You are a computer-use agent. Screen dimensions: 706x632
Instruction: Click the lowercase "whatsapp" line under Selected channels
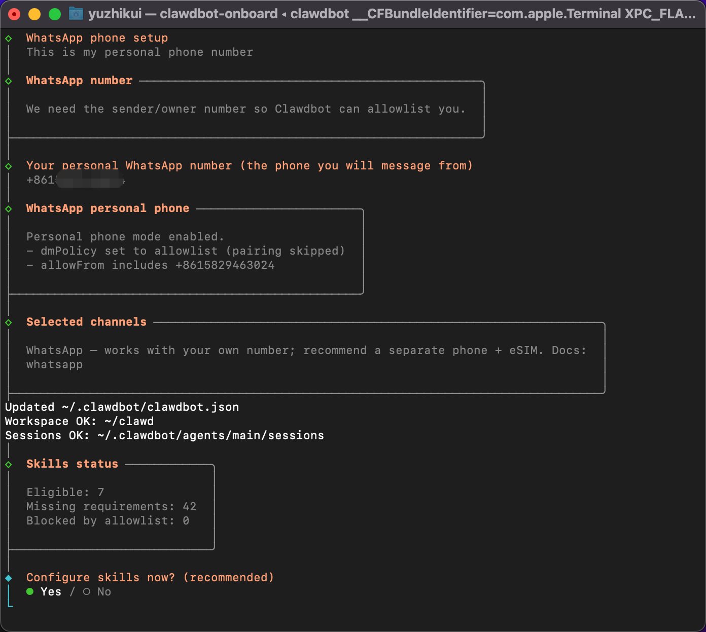click(54, 365)
